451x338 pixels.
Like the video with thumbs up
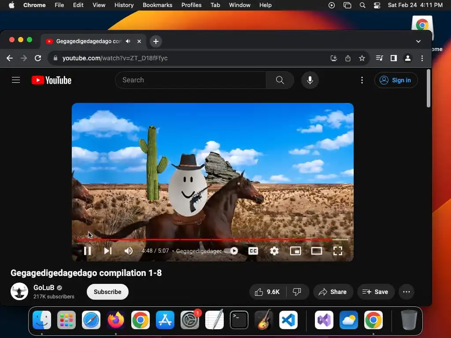(267, 292)
